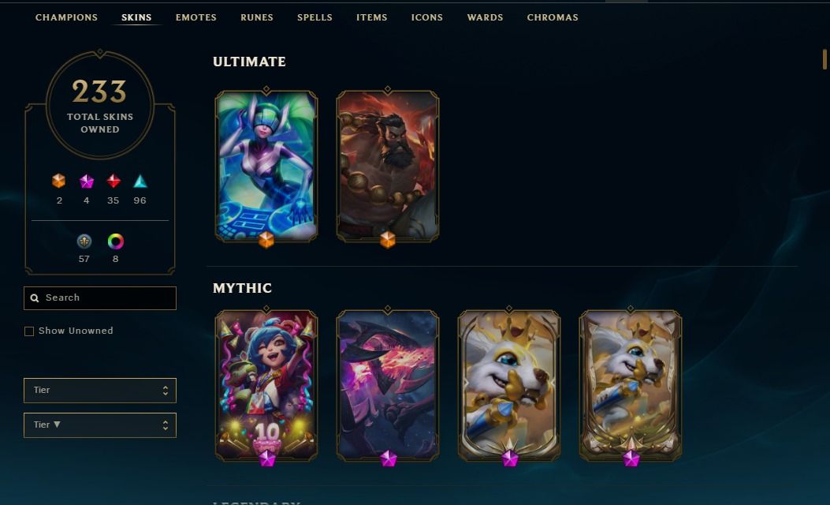Click the red Legendary tier gem icon
Image resolution: width=830 pixels, height=505 pixels.
pos(114,181)
